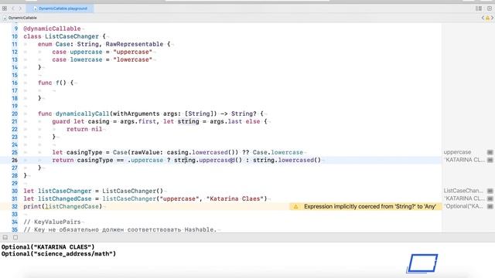Jump to previous issue arrow
Image resolution: width=495 pixels, height=278 pixels.
(x=483, y=18)
